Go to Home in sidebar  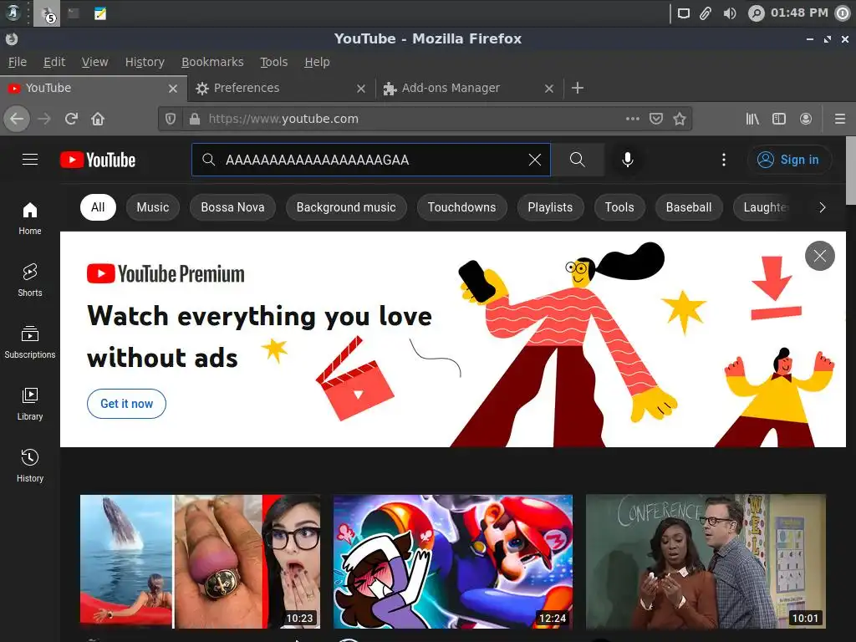[x=30, y=218]
